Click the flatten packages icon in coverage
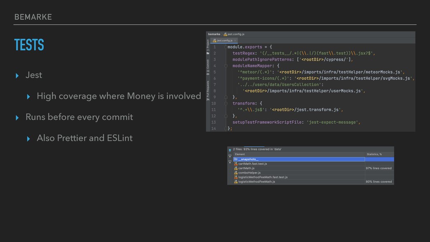 pyautogui.click(x=230, y=156)
